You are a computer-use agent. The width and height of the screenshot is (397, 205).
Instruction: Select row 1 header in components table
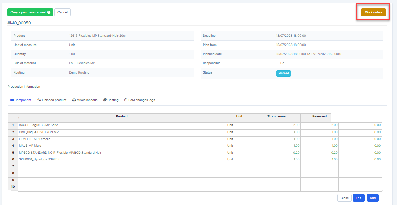13,125
